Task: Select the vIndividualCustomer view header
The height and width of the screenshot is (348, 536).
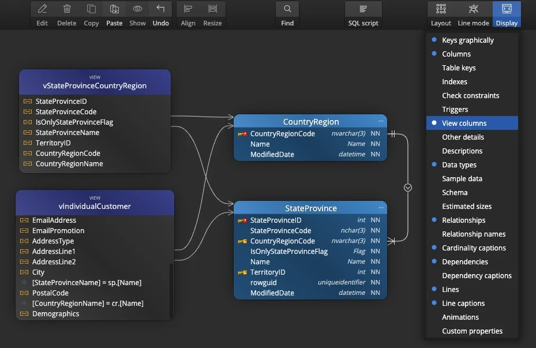Action: 95,203
